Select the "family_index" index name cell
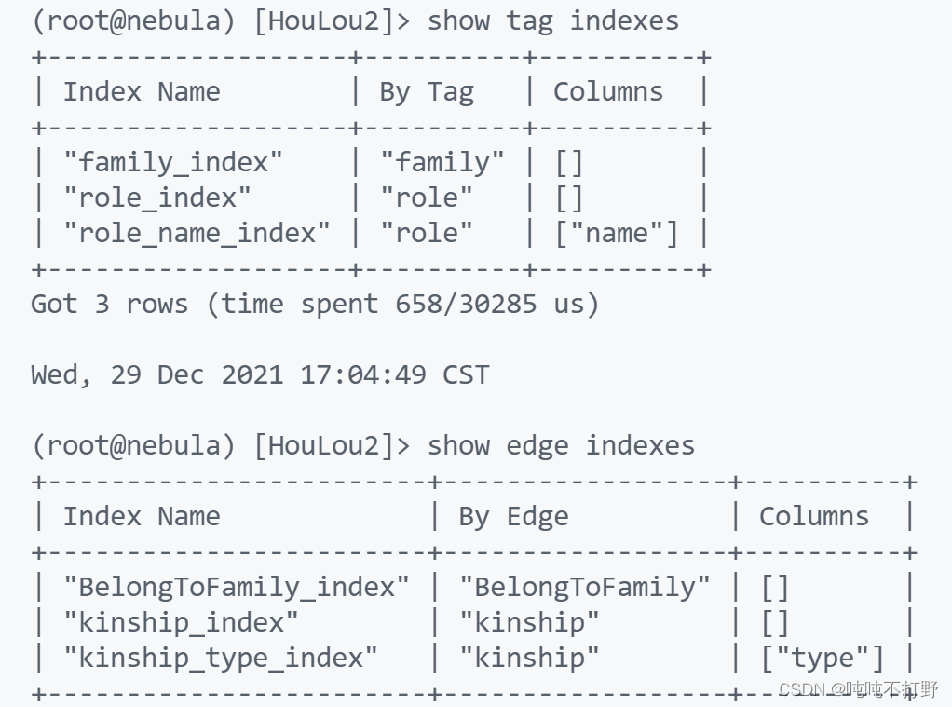This screenshot has height=707, width=952. pos(173,162)
